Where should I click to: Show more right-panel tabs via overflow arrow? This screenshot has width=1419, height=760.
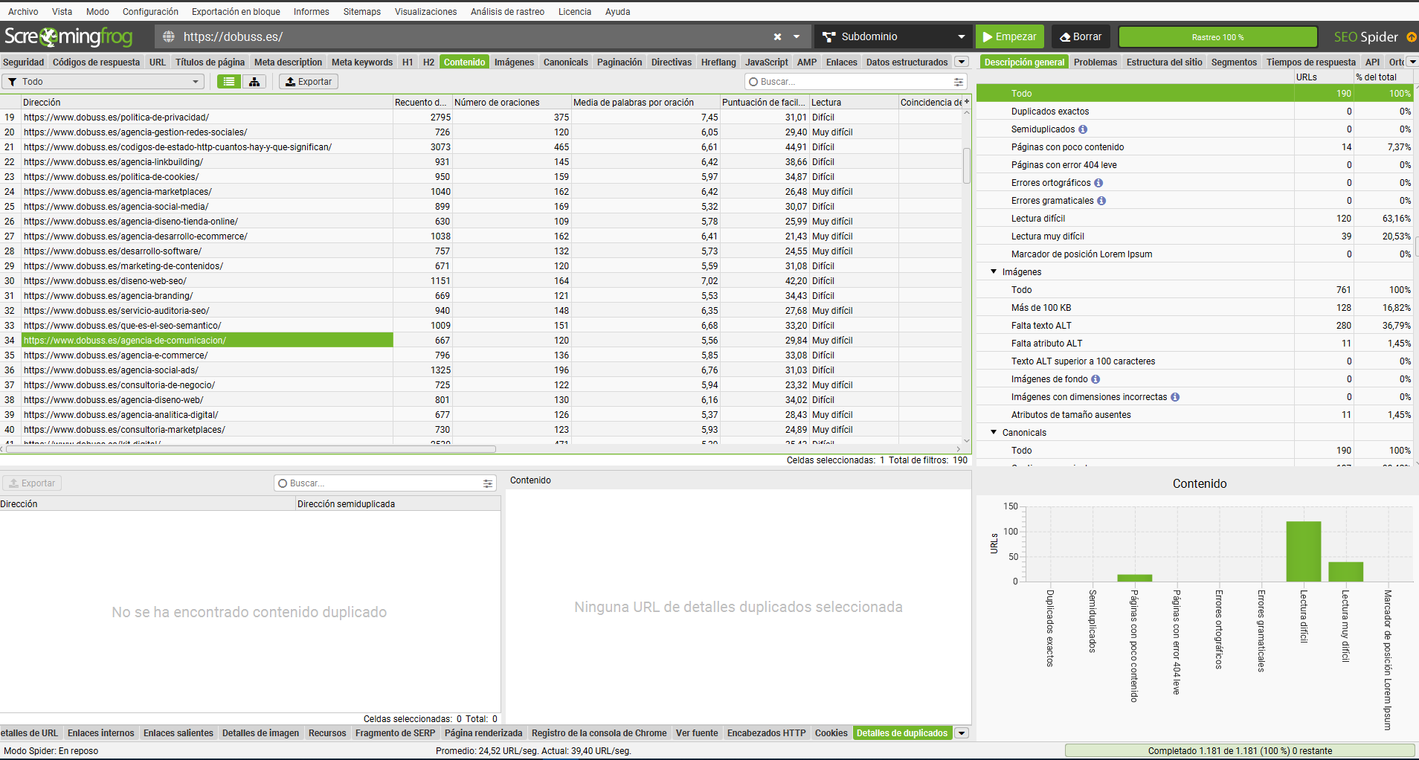(1412, 62)
